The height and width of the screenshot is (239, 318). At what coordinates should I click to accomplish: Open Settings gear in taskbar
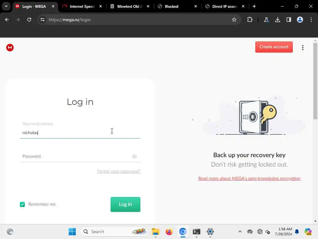click(210, 232)
